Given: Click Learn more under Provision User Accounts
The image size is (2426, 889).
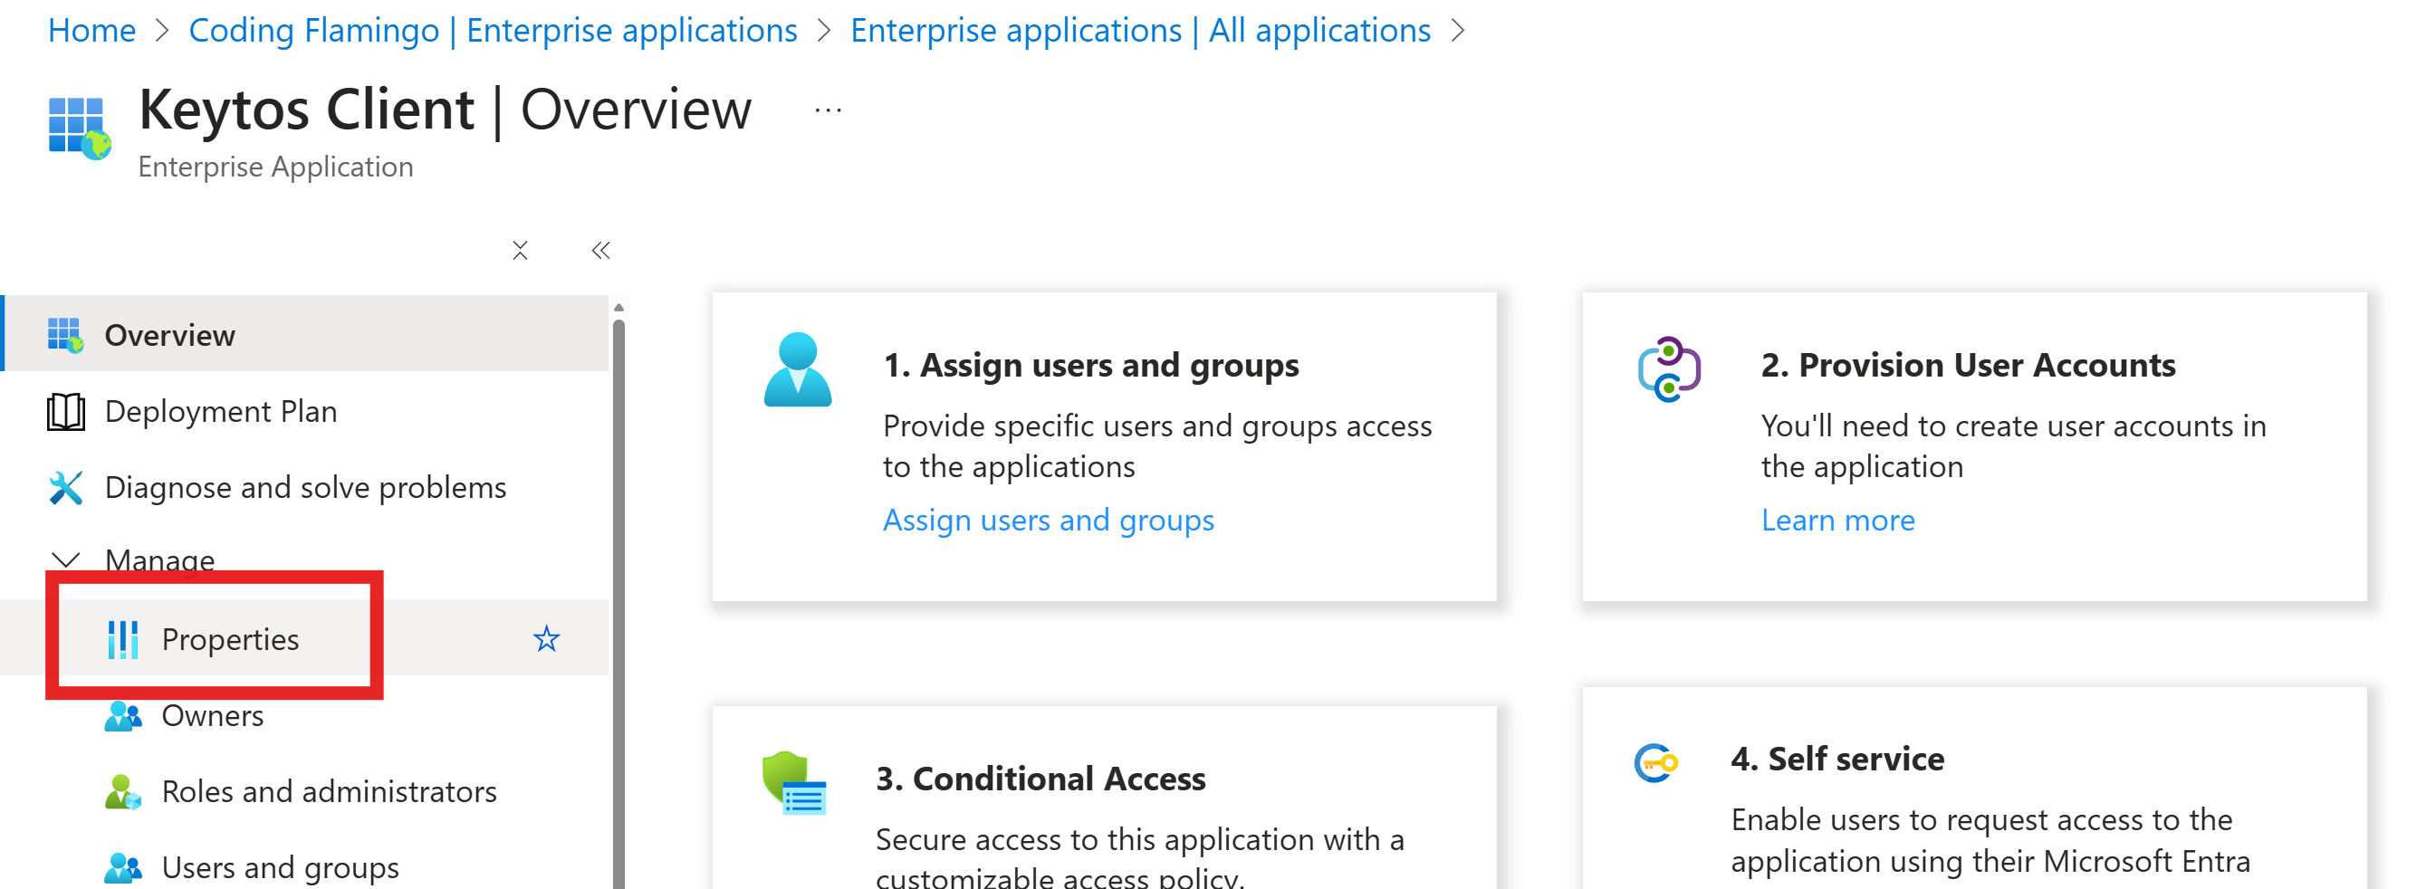Looking at the screenshot, I should [x=1836, y=519].
